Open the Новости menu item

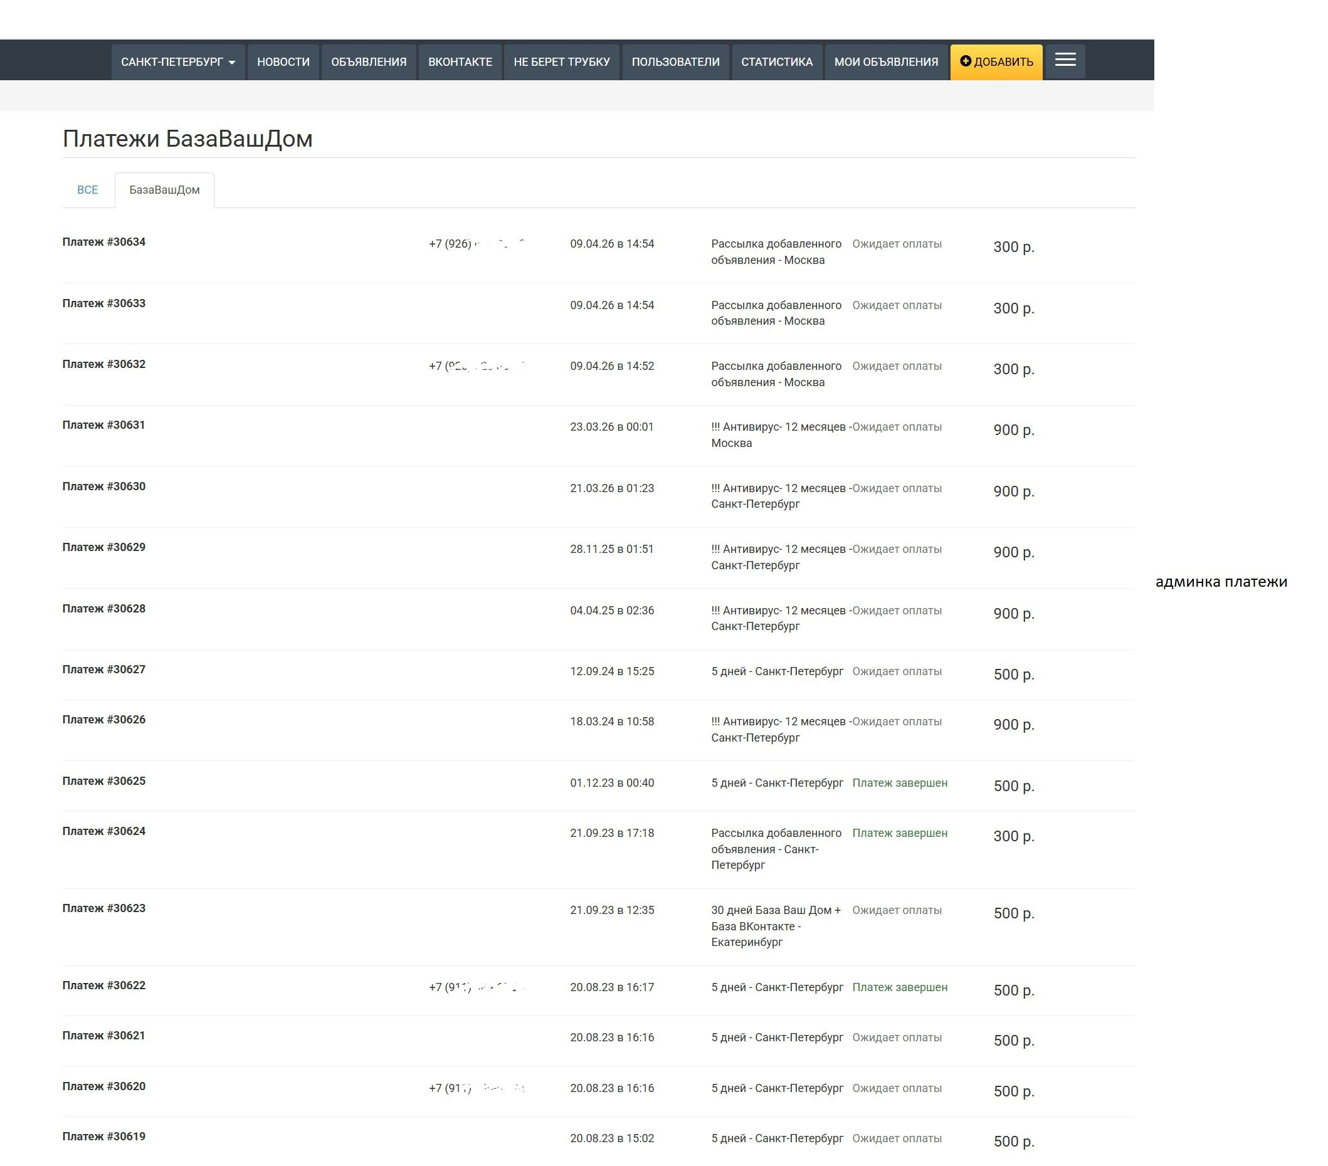[x=283, y=61]
